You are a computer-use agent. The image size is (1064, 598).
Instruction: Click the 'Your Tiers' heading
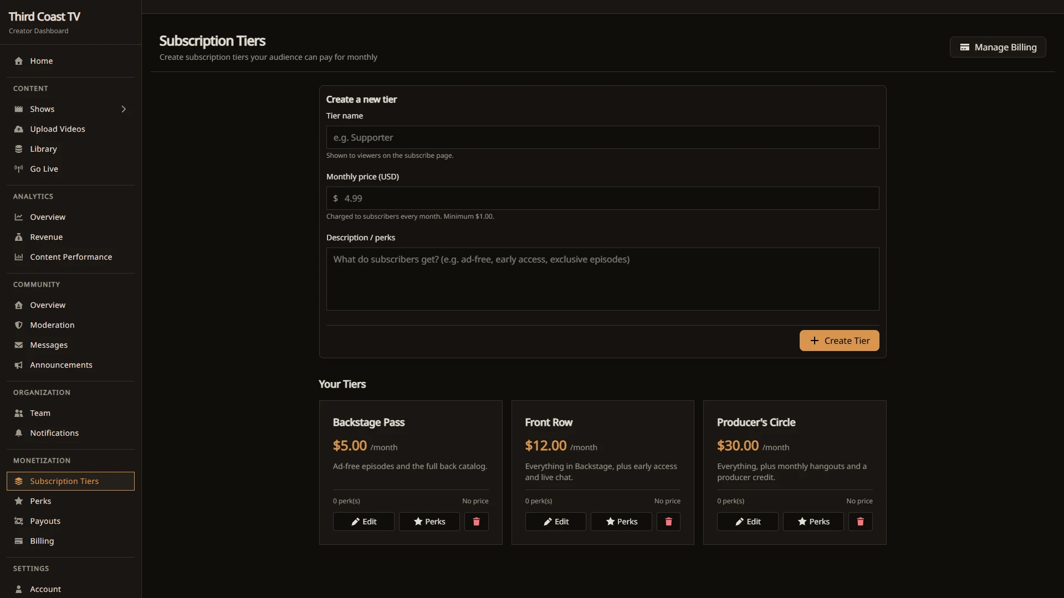point(342,384)
